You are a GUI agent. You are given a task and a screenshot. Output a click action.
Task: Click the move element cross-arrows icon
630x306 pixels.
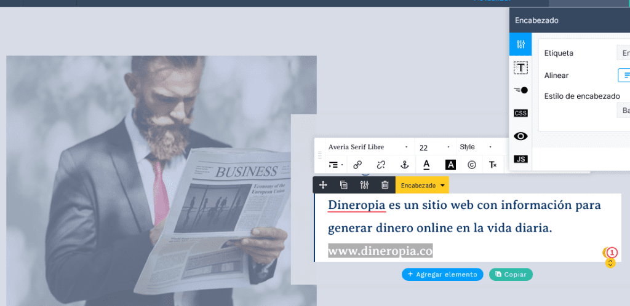[x=323, y=185]
